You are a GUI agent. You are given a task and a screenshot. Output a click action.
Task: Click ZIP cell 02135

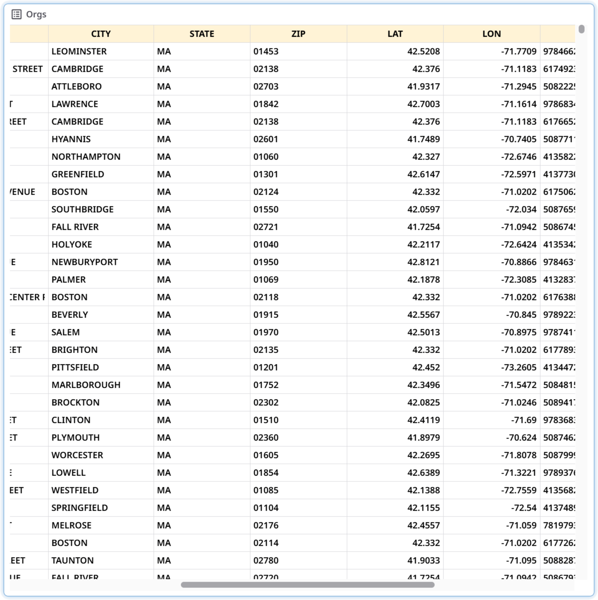[x=299, y=350]
